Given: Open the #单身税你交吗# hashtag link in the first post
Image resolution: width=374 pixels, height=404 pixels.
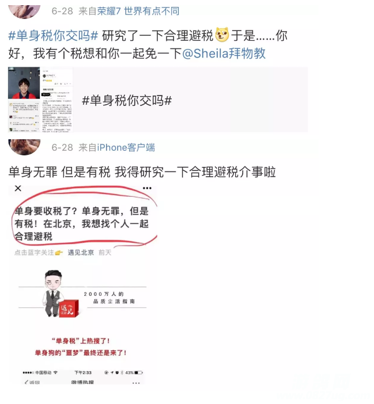Looking at the screenshot, I should [53, 36].
